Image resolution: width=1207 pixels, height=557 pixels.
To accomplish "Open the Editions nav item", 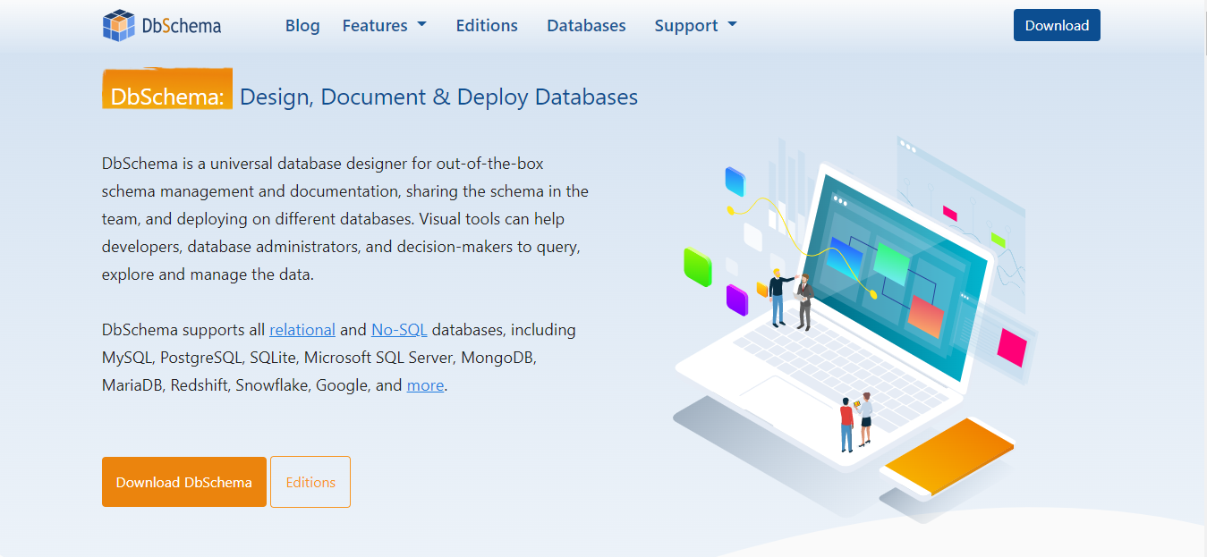I will pyautogui.click(x=487, y=26).
